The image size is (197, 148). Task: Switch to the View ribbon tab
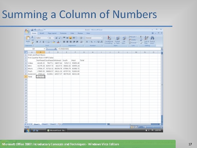tap(88, 33)
